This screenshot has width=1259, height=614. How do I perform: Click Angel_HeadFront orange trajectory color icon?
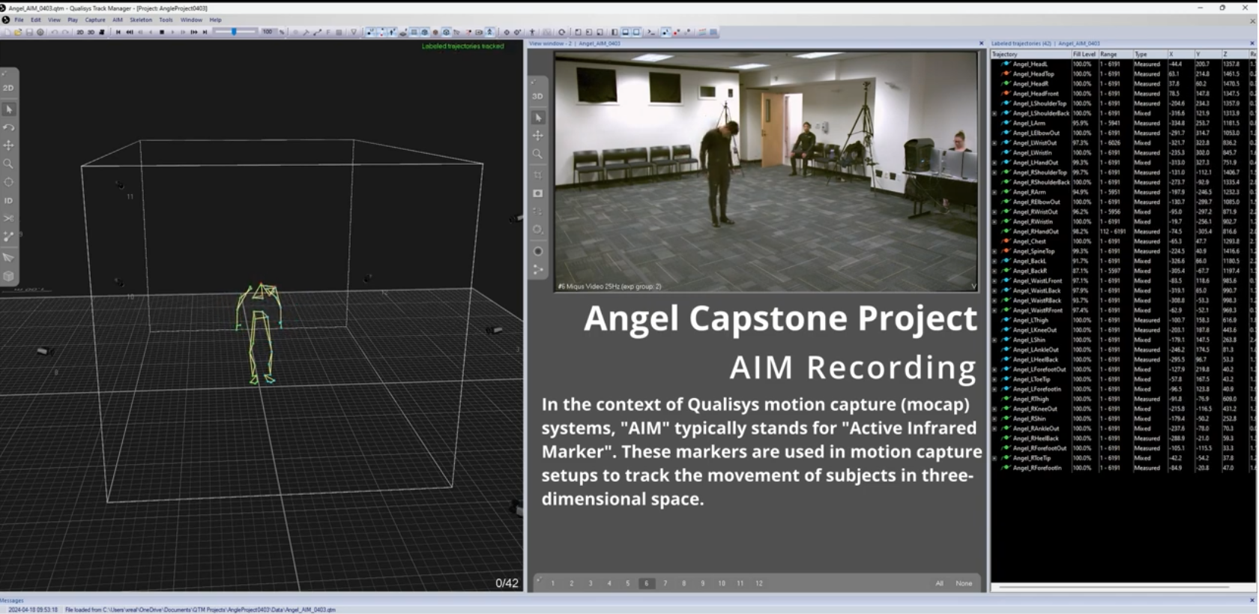click(1006, 94)
